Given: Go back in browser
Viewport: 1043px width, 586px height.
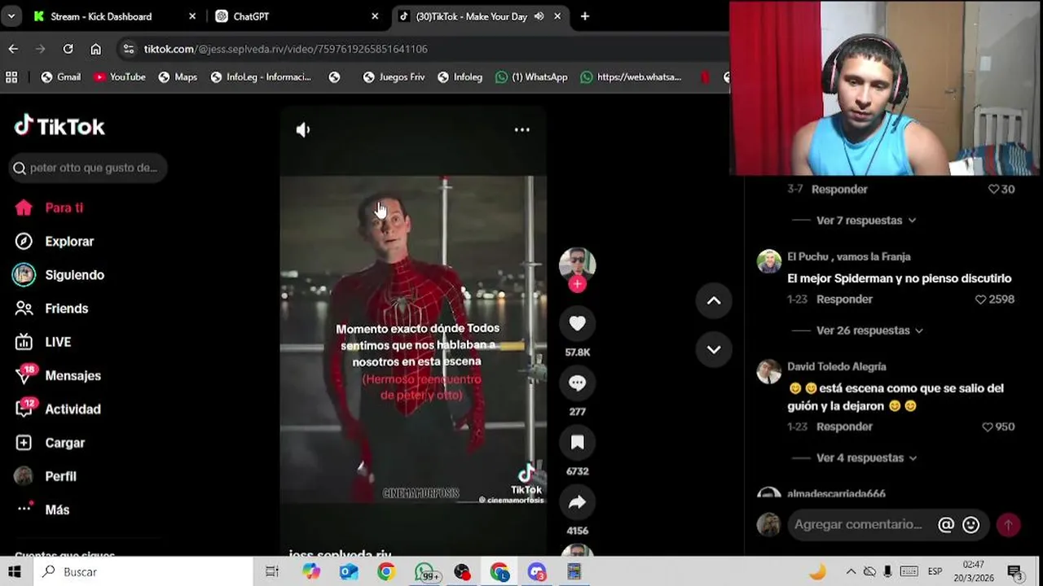Looking at the screenshot, I should click(x=13, y=49).
